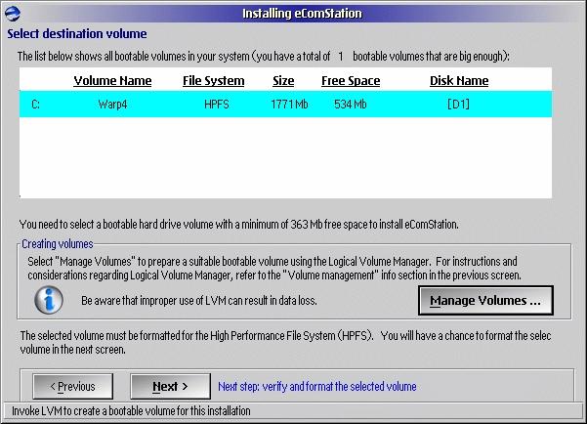Click the Volume Name column header
587x424 pixels.
[x=112, y=80]
